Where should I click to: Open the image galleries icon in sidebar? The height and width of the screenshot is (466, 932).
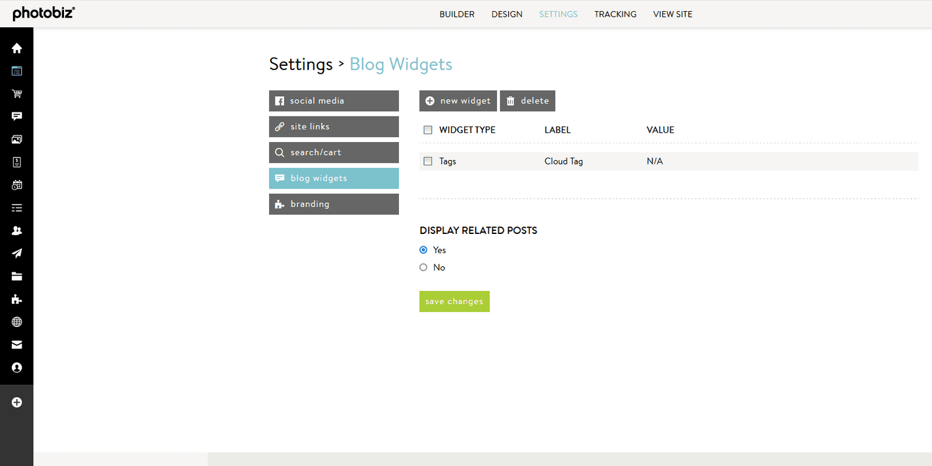click(x=16, y=139)
